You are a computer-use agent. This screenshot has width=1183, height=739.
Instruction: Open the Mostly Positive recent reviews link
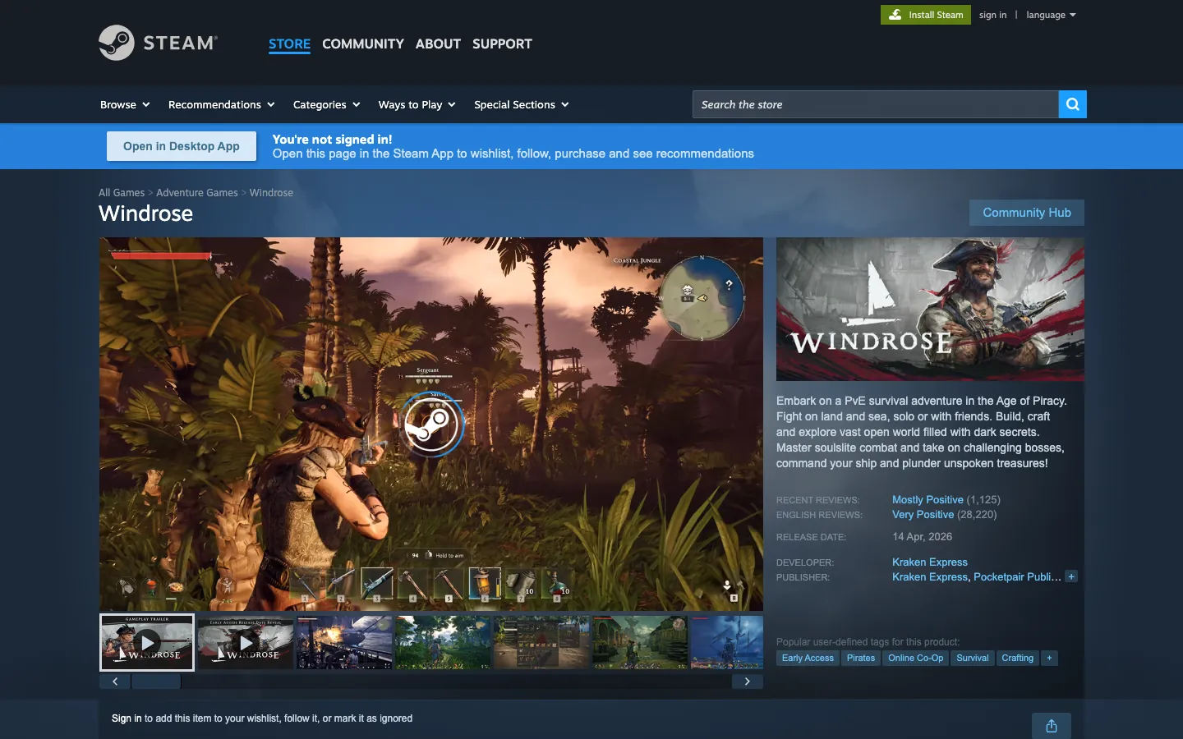(928, 499)
